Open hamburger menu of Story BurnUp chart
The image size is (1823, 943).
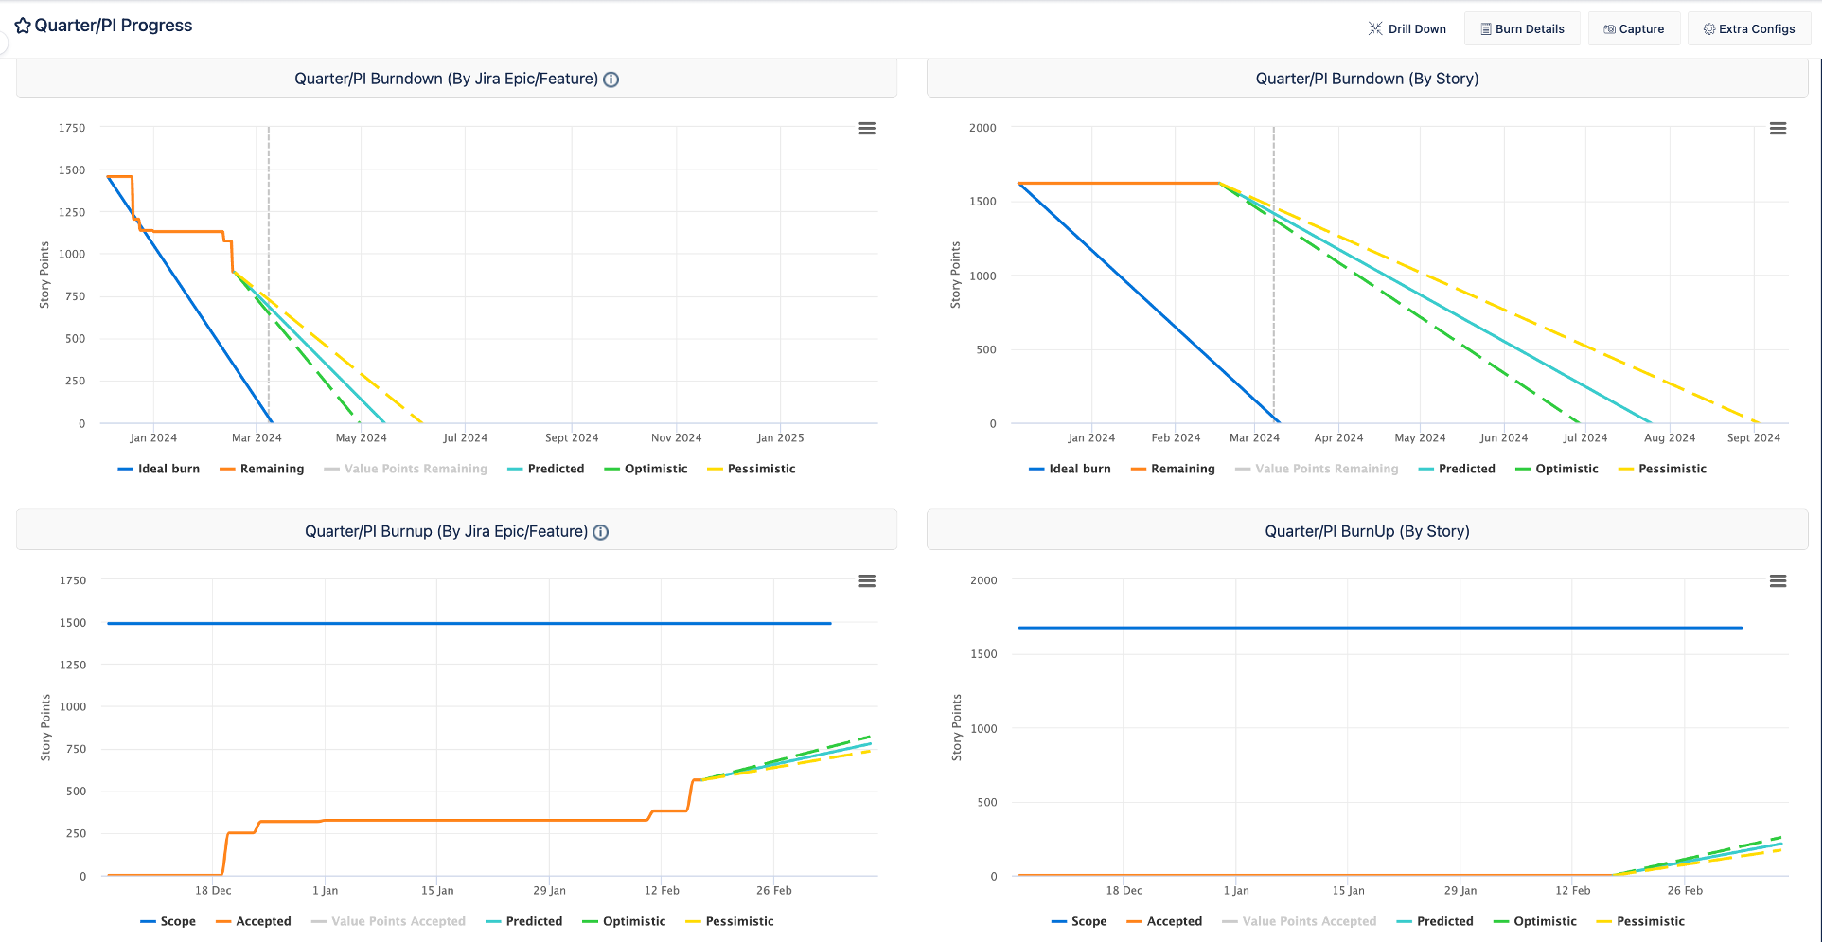(x=1779, y=581)
